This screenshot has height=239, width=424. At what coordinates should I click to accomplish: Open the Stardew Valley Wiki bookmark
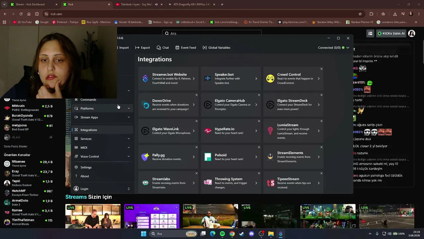click(x=326, y=22)
